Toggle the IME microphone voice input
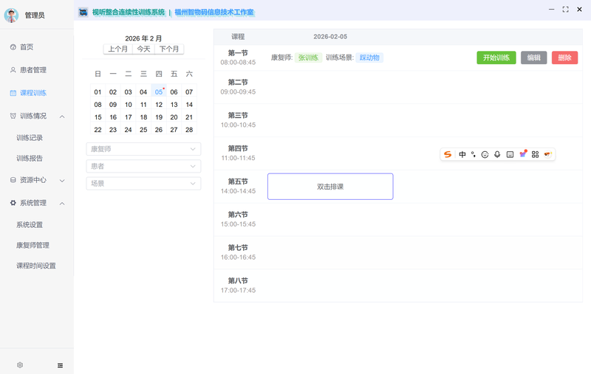The width and height of the screenshot is (591, 374). coord(497,154)
